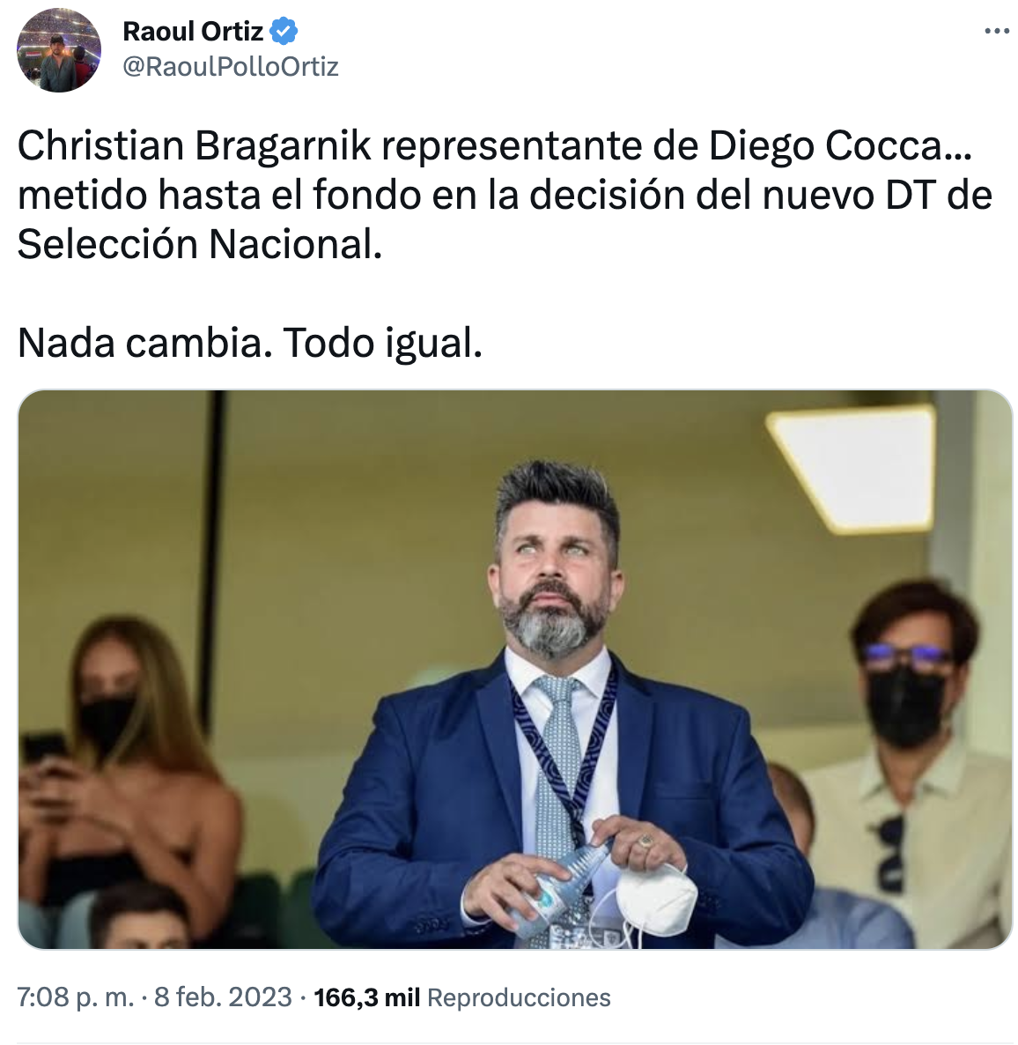Click the blue verified badge icon
Viewport: 1018px width, 1045px height.
tap(284, 32)
